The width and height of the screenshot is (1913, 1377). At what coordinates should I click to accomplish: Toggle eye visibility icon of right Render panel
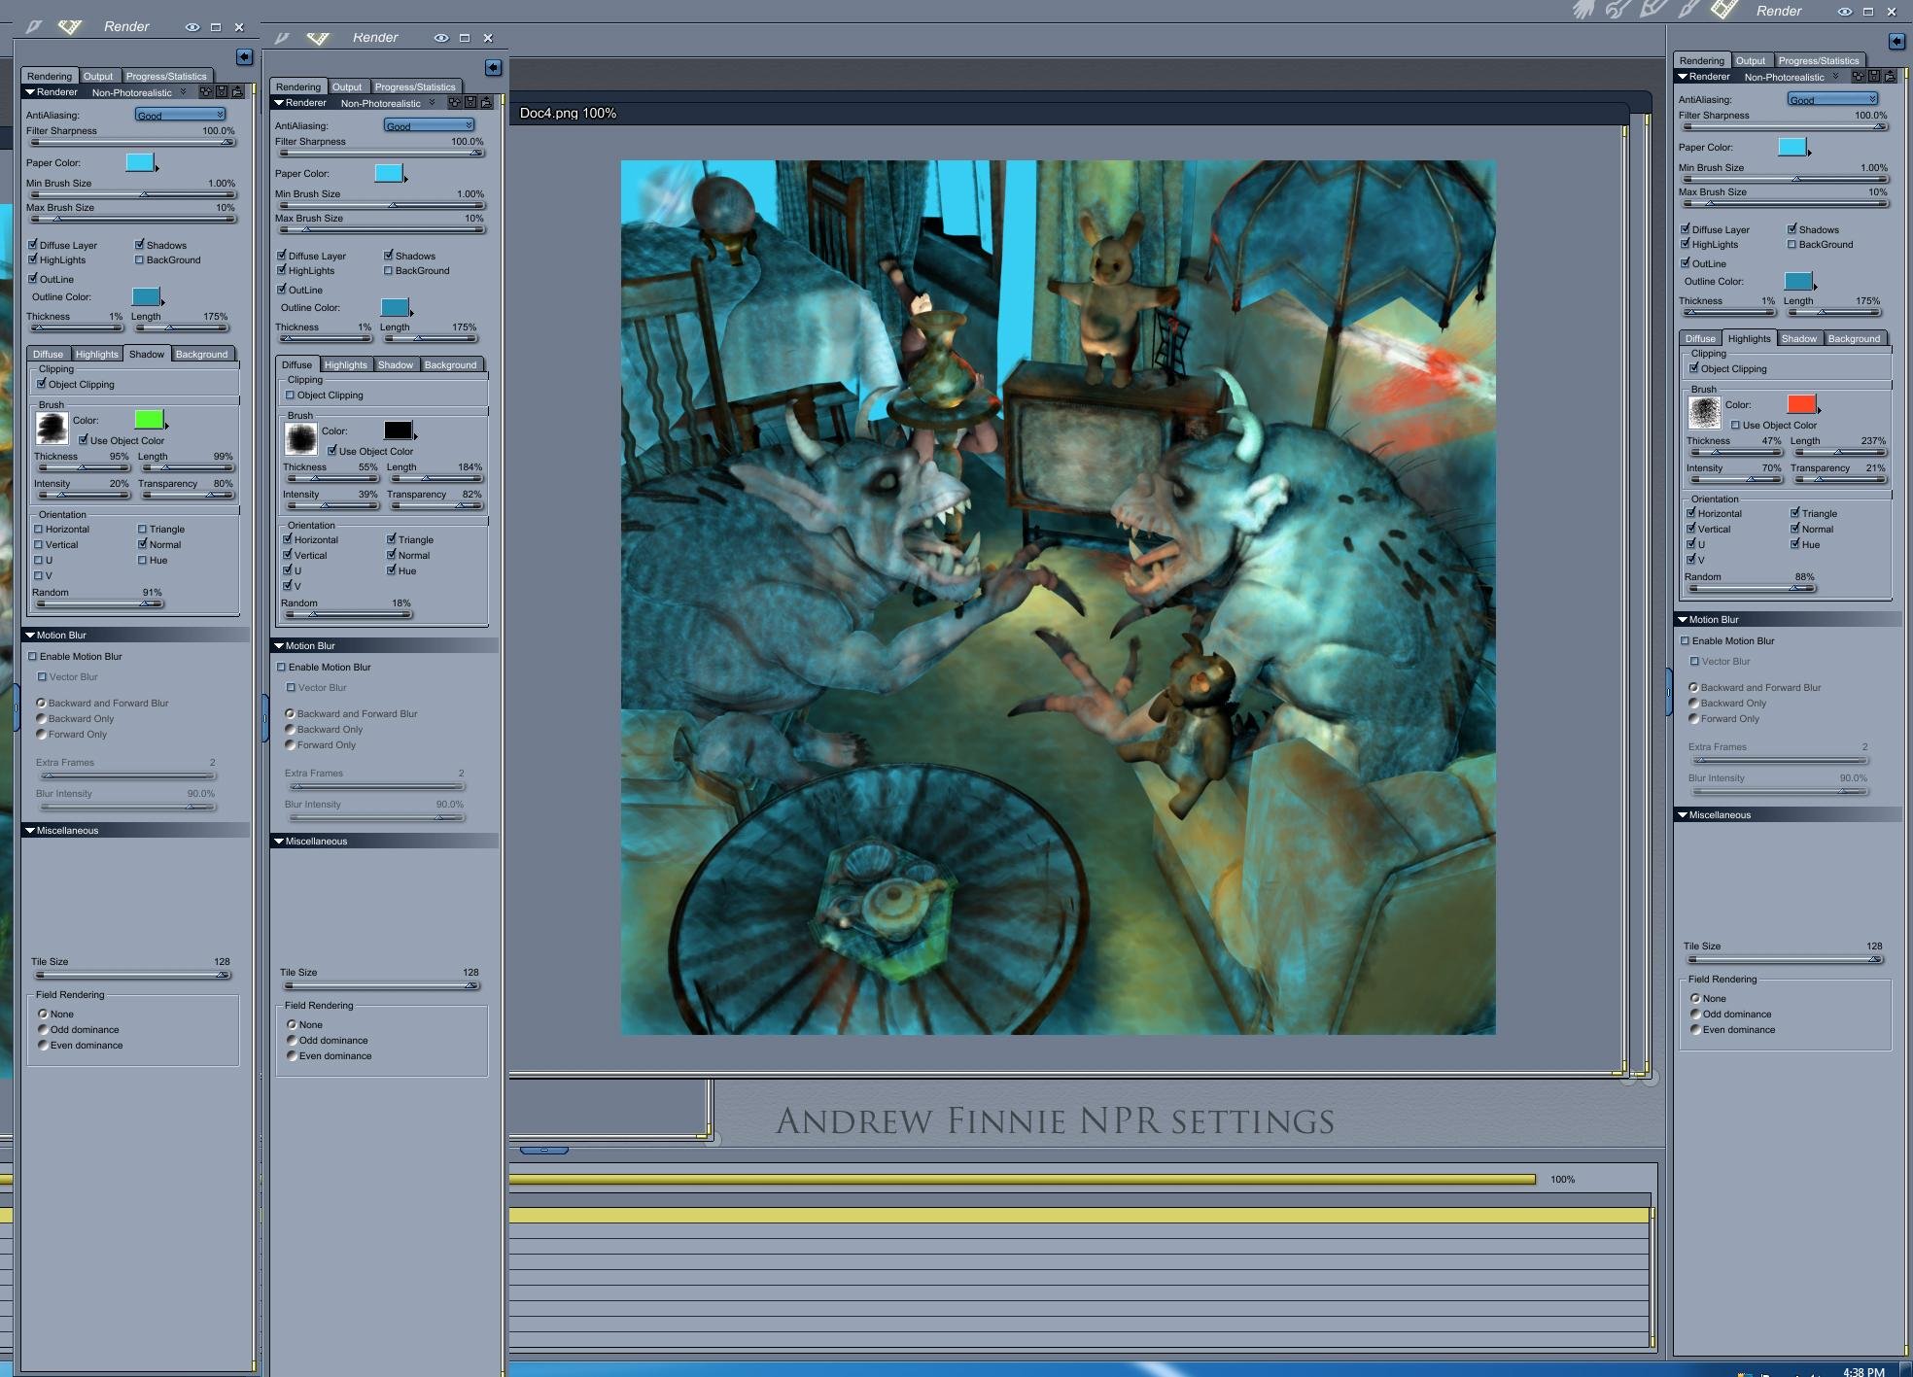coord(1844,12)
